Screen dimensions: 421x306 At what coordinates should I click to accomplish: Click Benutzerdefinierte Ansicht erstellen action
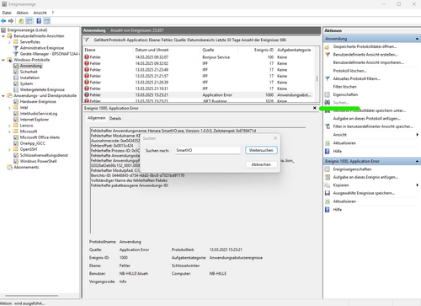365,55
